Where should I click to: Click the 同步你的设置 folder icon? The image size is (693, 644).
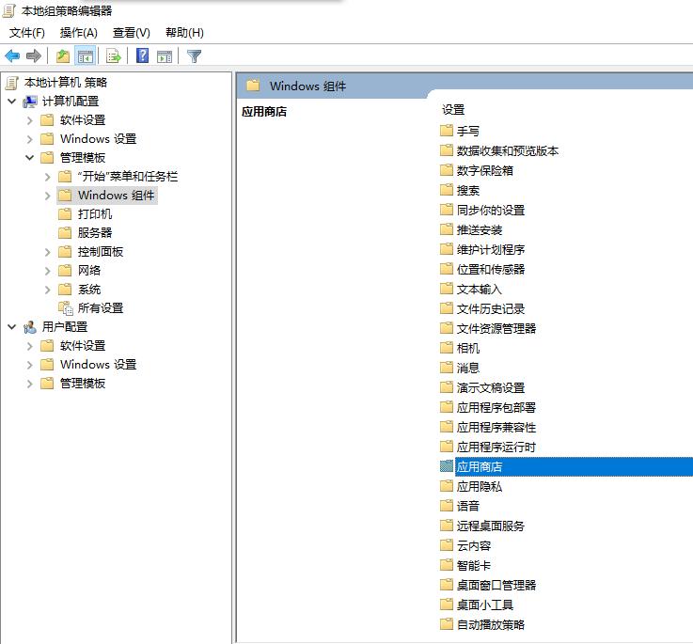(x=447, y=210)
